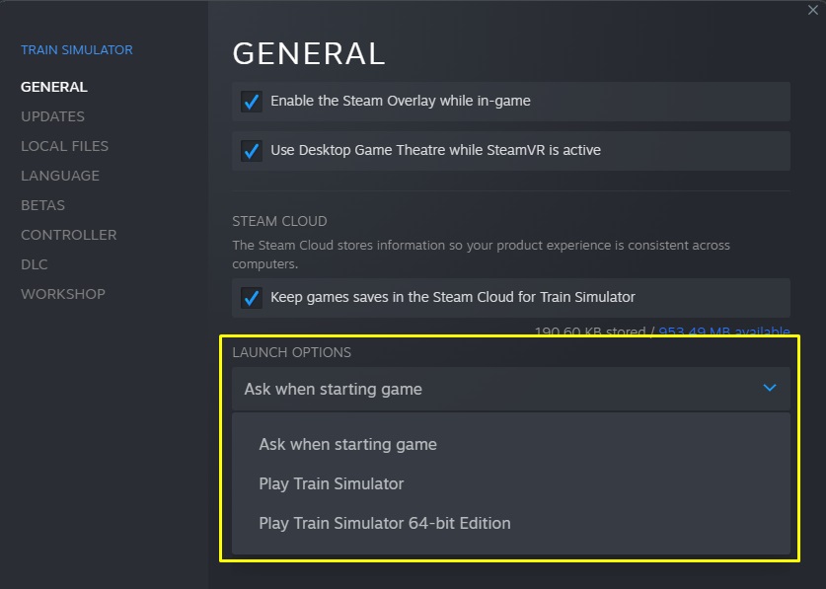Open the DLC tab
Screen dimensions: 826x589
click(34, 264)
